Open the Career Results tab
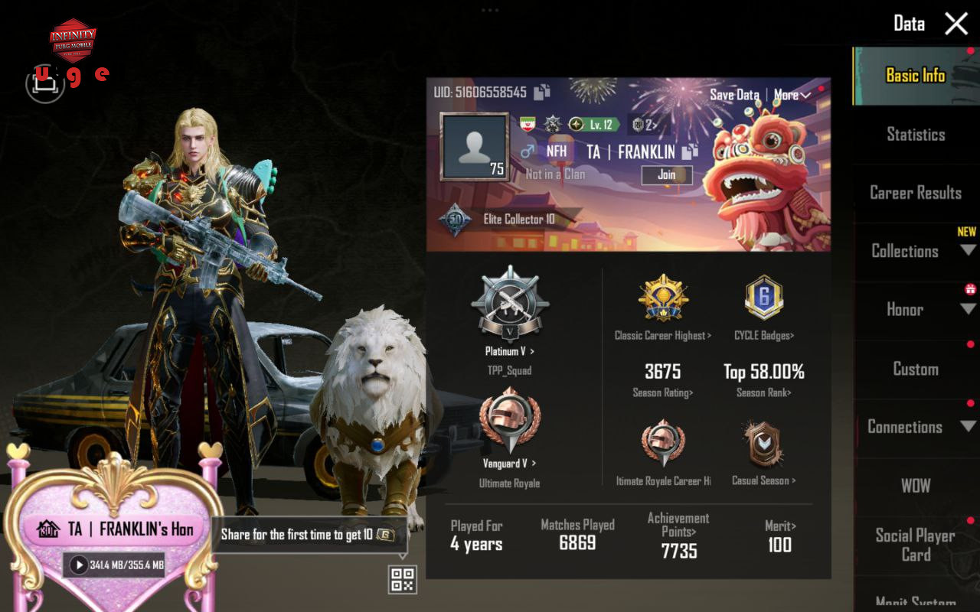 (916, 193)
